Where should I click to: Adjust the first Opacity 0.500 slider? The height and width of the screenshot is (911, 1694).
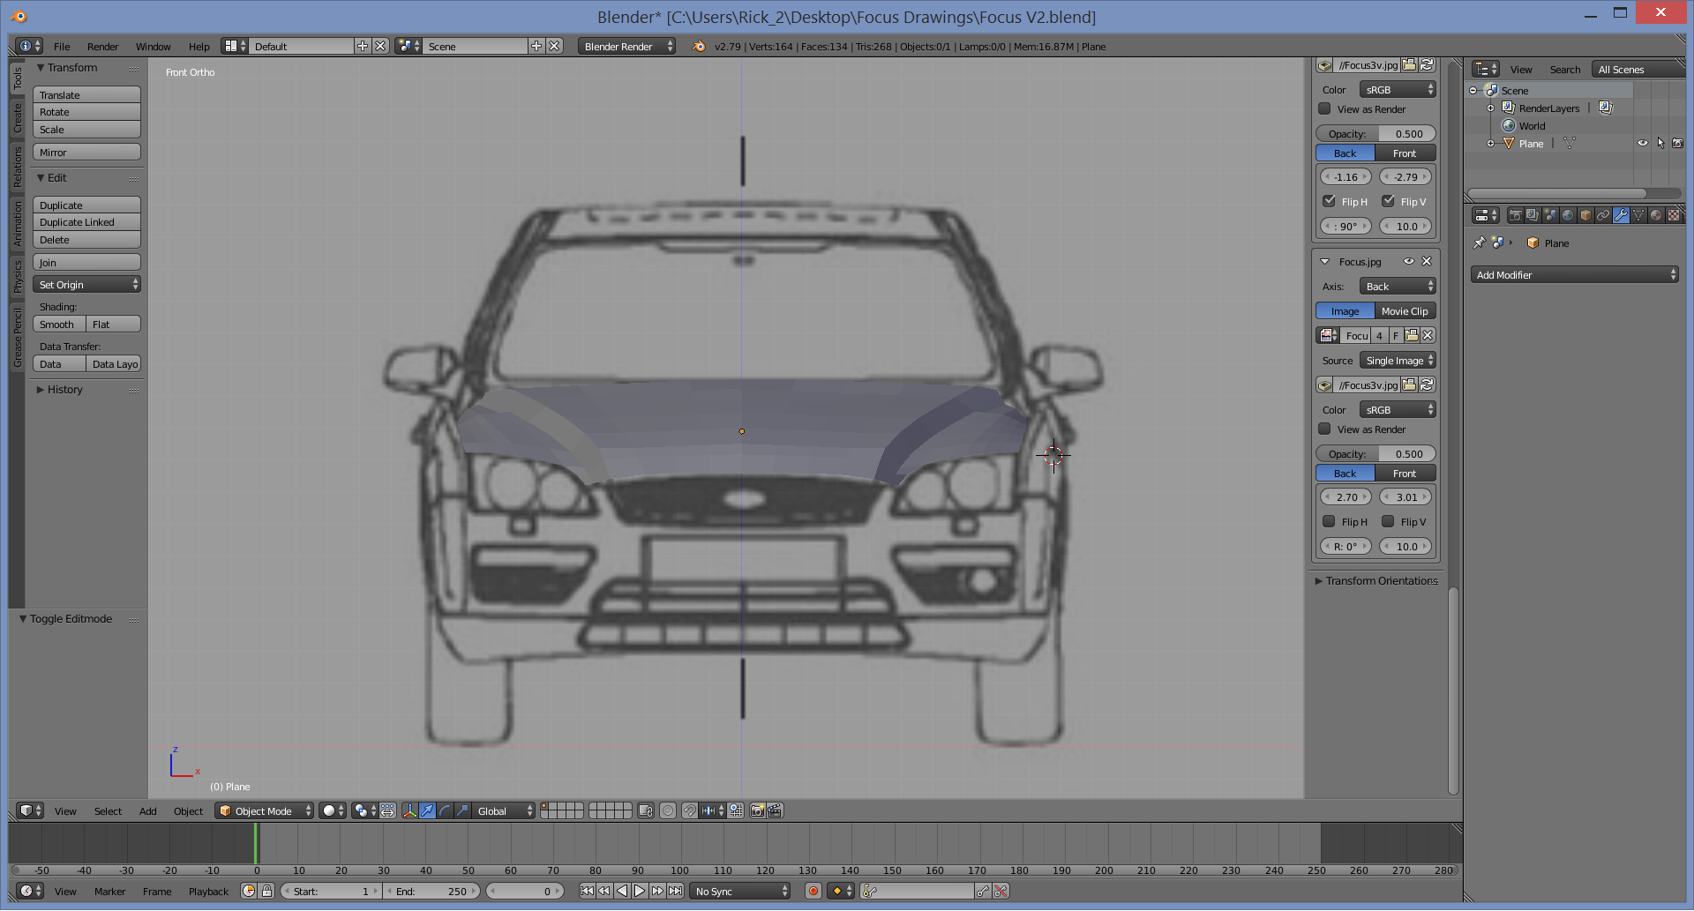point(1375,133)
